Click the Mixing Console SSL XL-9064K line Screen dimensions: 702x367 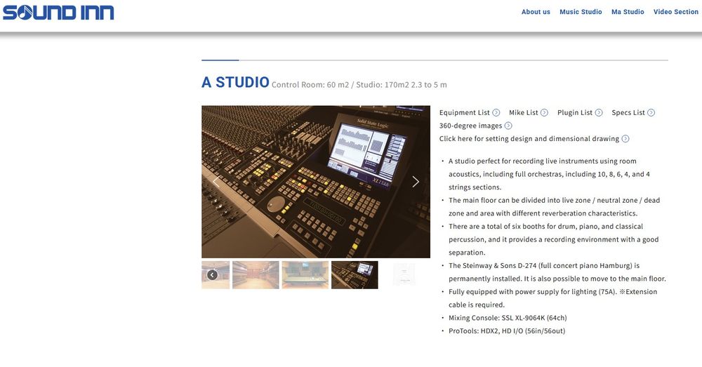click(508, 318)
